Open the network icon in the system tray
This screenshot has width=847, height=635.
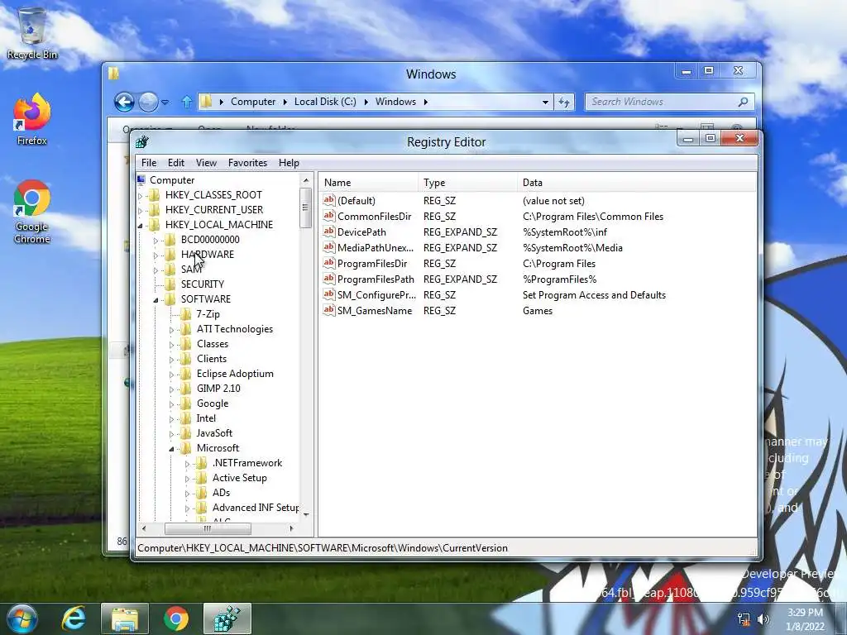tap(744, 619)
